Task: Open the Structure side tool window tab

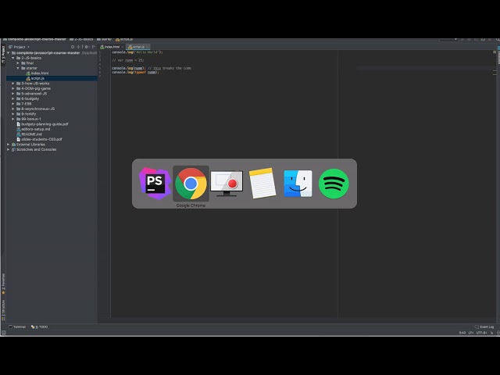Action: (3, 310)
